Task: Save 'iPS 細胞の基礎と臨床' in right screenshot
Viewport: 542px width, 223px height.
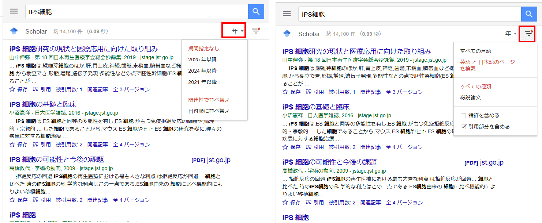Action: coord(291,147)
